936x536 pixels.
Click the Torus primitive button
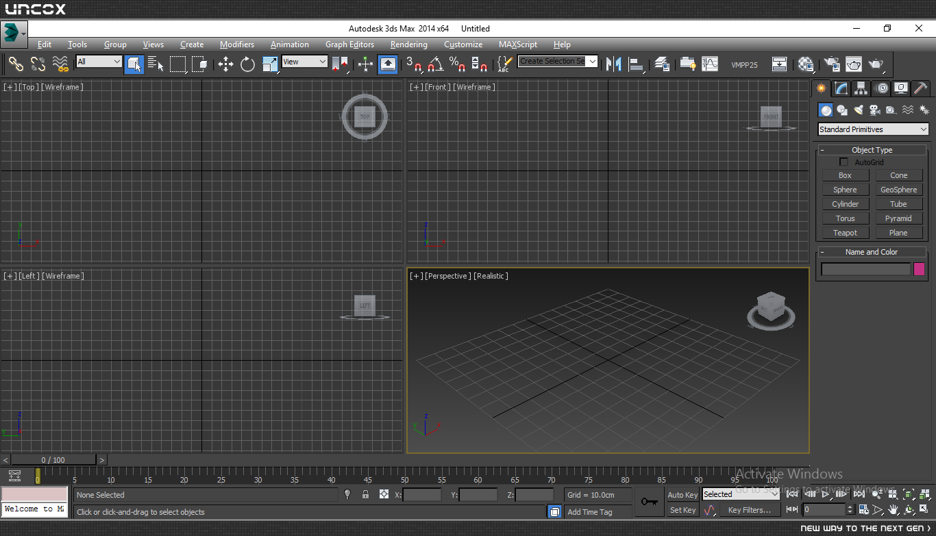click(x=845, y=218)
